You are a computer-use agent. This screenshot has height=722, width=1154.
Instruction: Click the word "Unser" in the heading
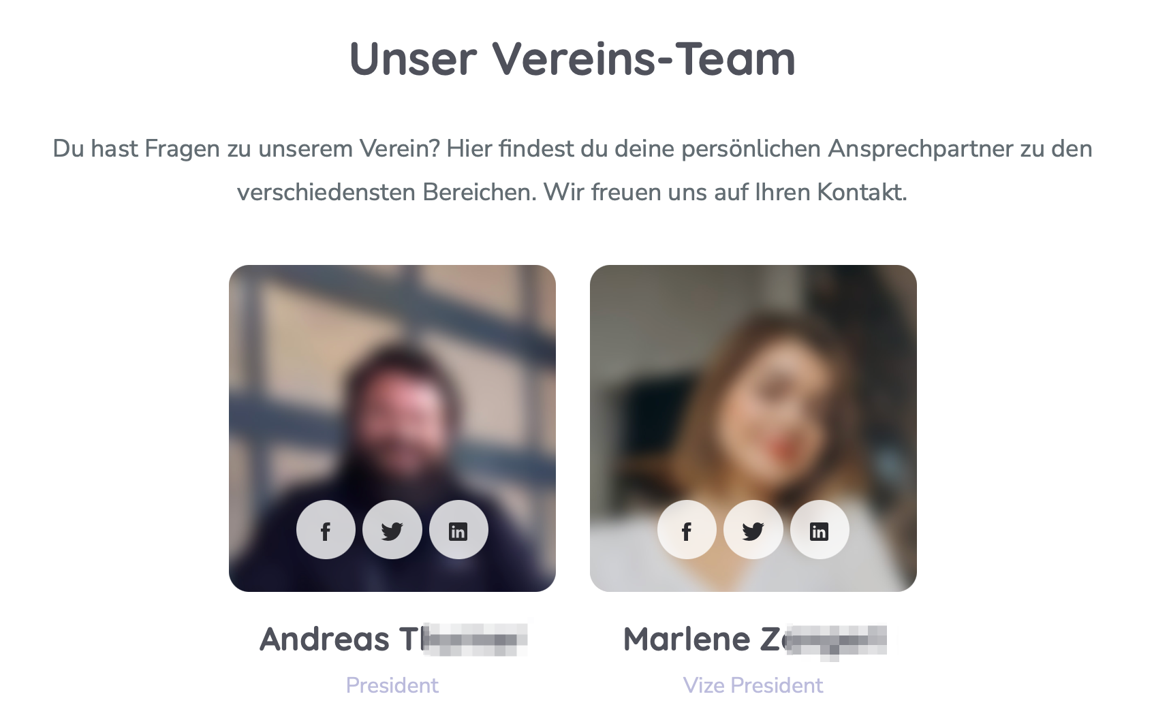(x=414, y=59)
